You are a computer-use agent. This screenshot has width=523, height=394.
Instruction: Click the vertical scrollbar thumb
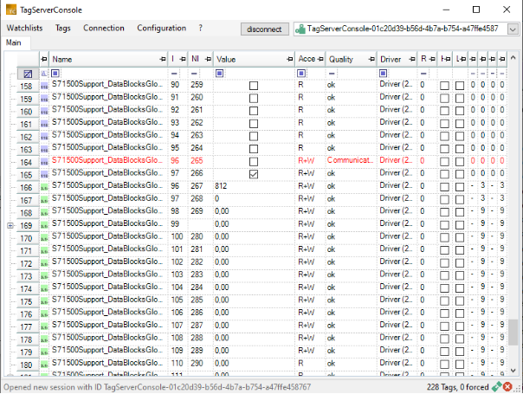(513, 333)
